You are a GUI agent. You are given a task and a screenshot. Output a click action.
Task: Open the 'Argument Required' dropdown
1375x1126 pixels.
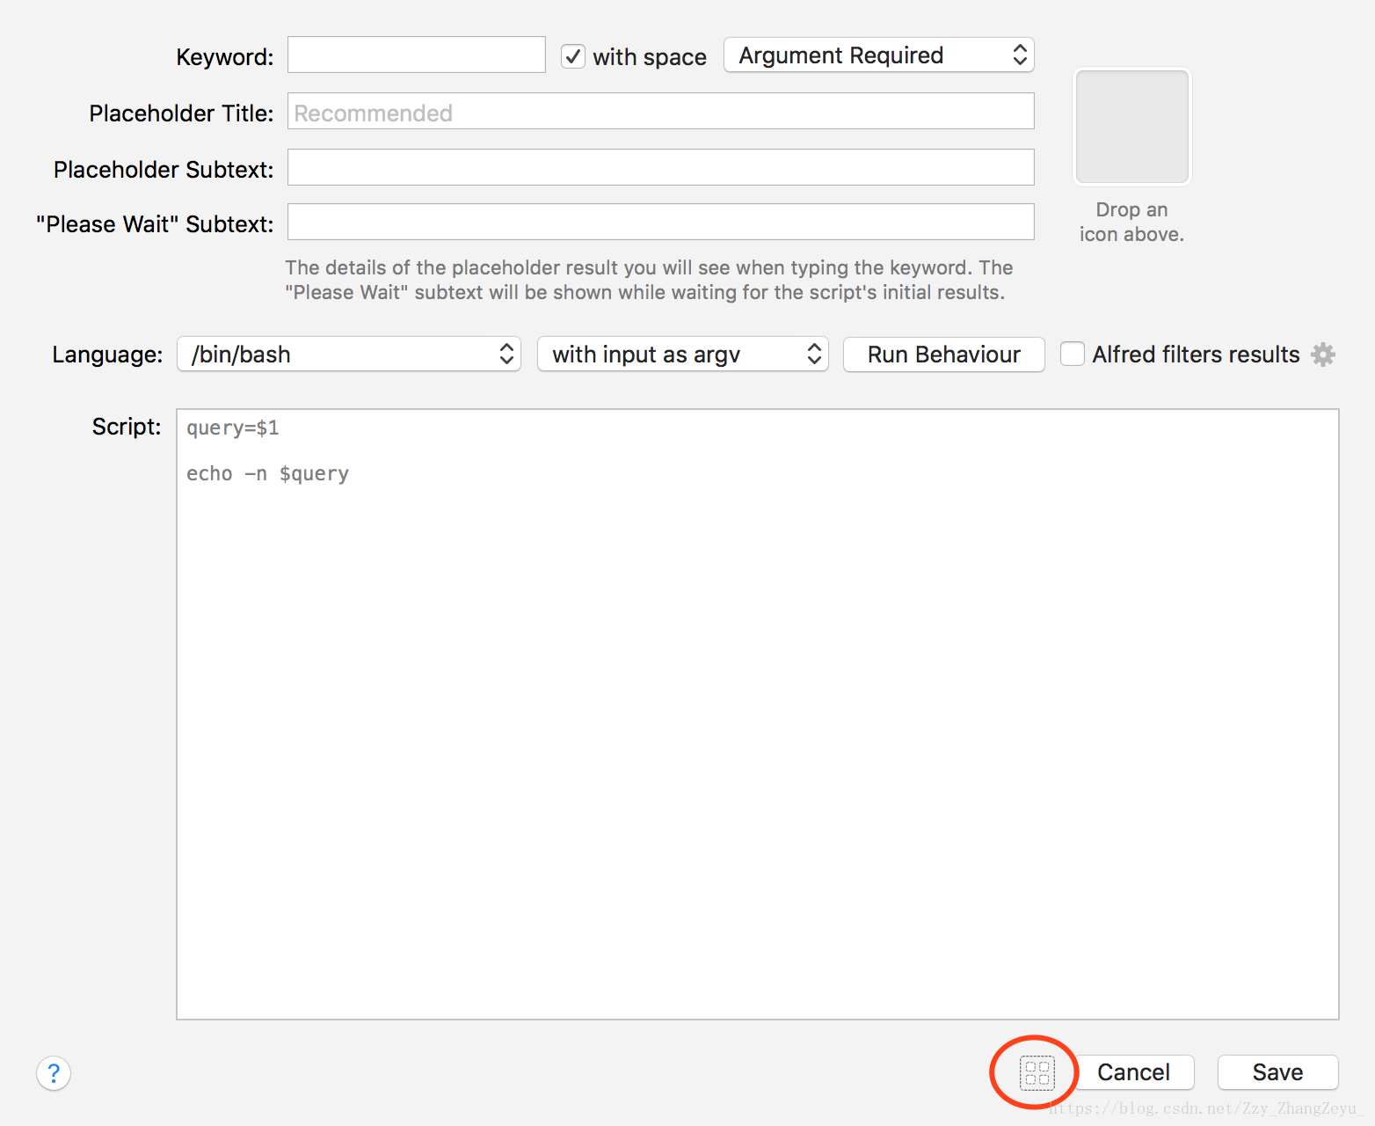879,55
